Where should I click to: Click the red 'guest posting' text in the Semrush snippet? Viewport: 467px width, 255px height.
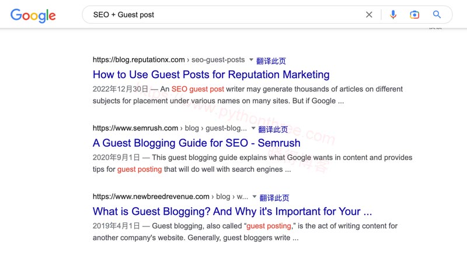(140, 169)
